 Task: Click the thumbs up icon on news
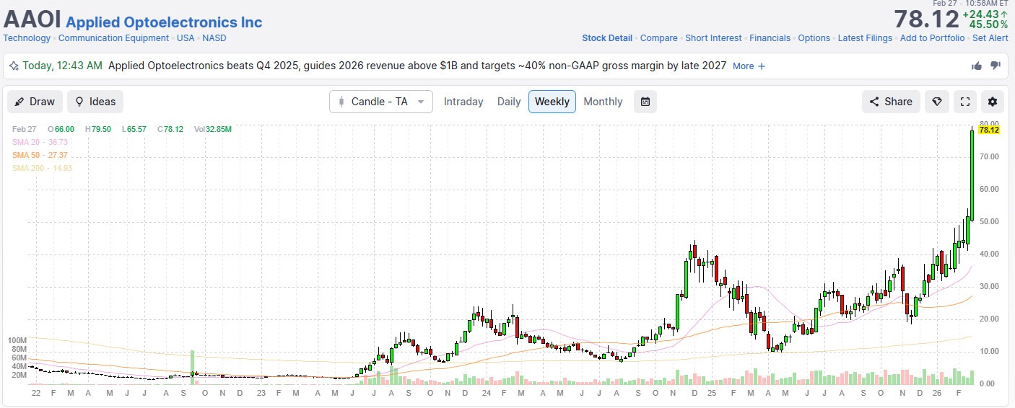977,66
